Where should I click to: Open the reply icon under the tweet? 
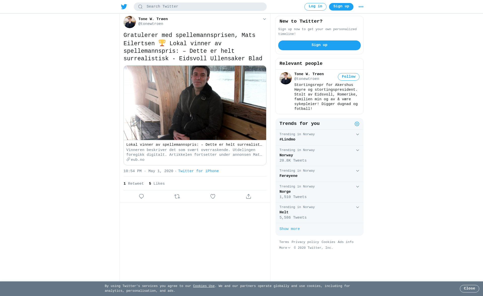click(141, 196)
